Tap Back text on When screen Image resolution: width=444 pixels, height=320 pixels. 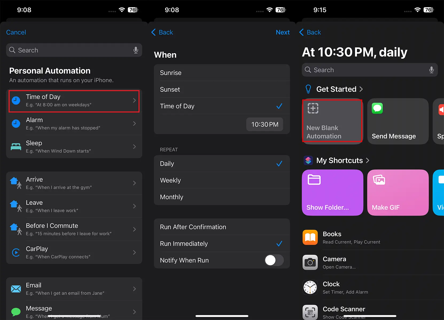[166, 32]
